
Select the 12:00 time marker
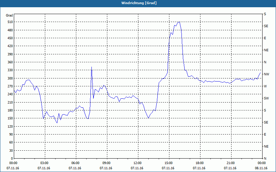point(137,163)
